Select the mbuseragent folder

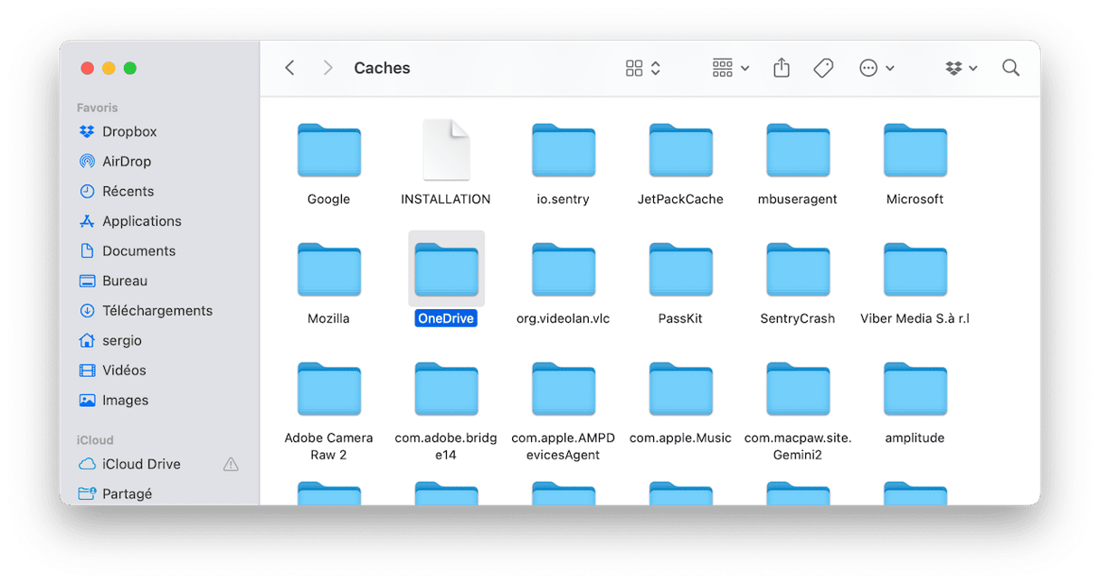[798, 150]
